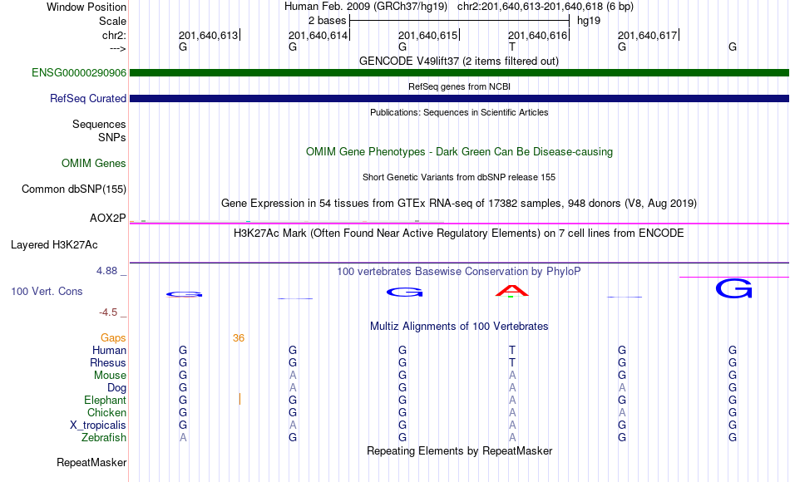Select the Elephant alignment row label
The height and width of the screenshot is (482, 790).
105,400
